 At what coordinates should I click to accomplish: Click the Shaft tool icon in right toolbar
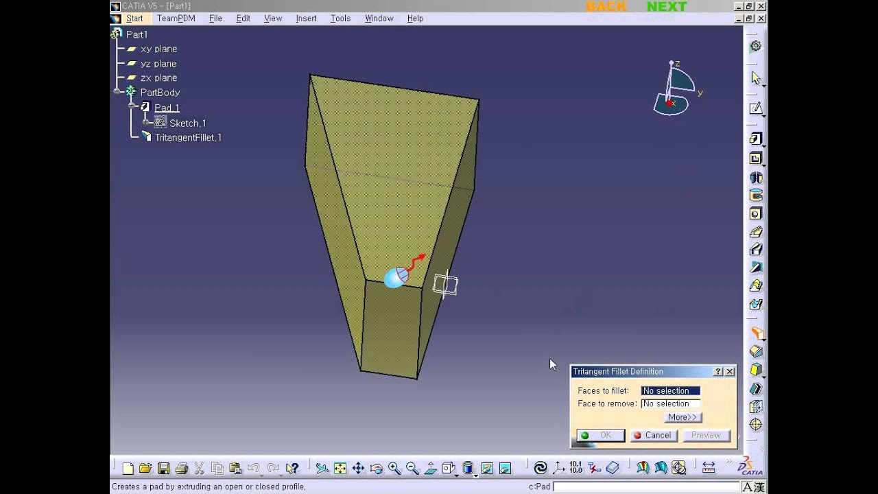(755, 178)
